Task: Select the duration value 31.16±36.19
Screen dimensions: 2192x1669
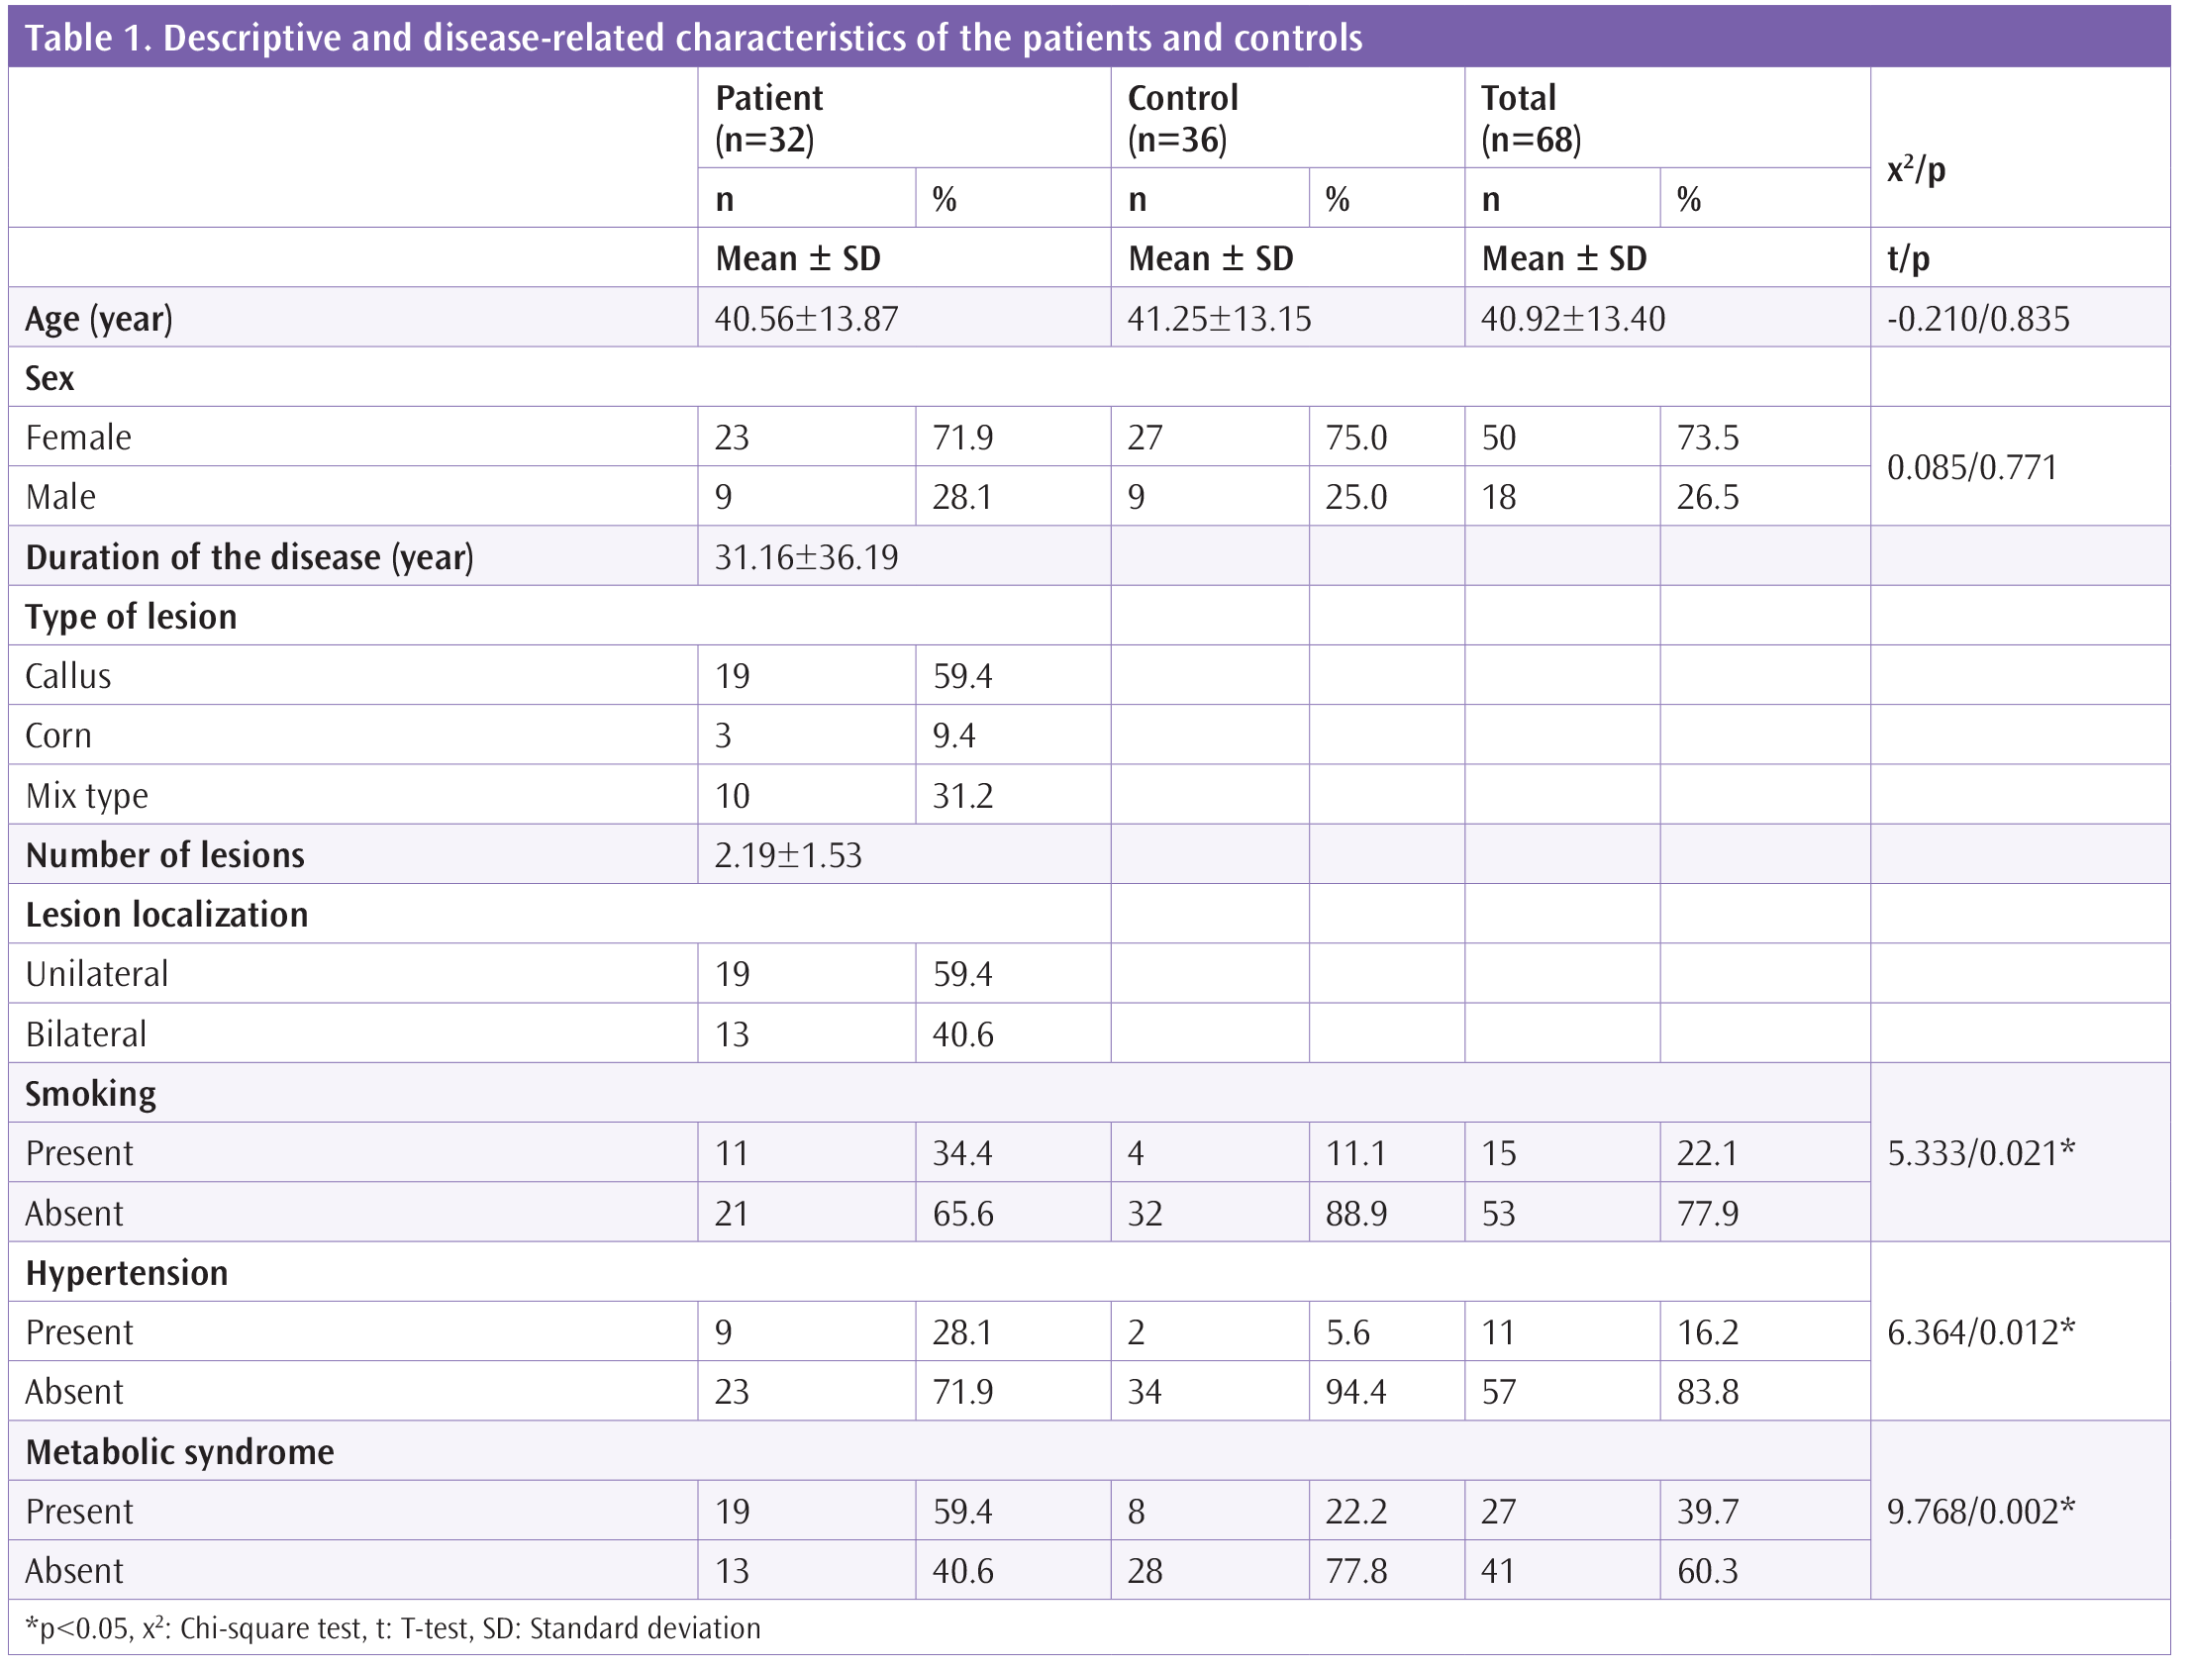Action: [x=806, y=557]
